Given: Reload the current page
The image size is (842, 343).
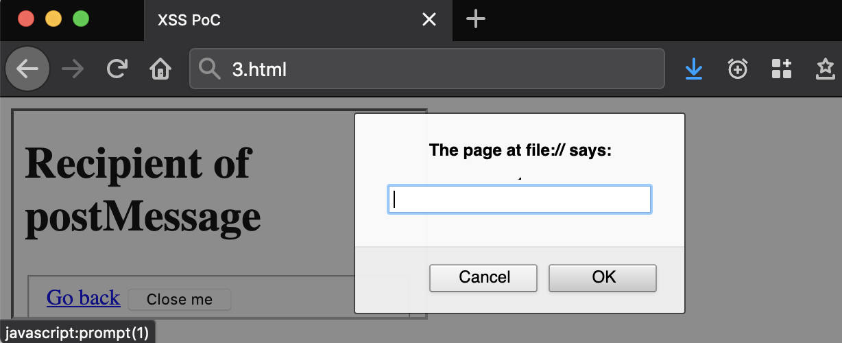Looking at the screenshot, I should pos(117,69).
